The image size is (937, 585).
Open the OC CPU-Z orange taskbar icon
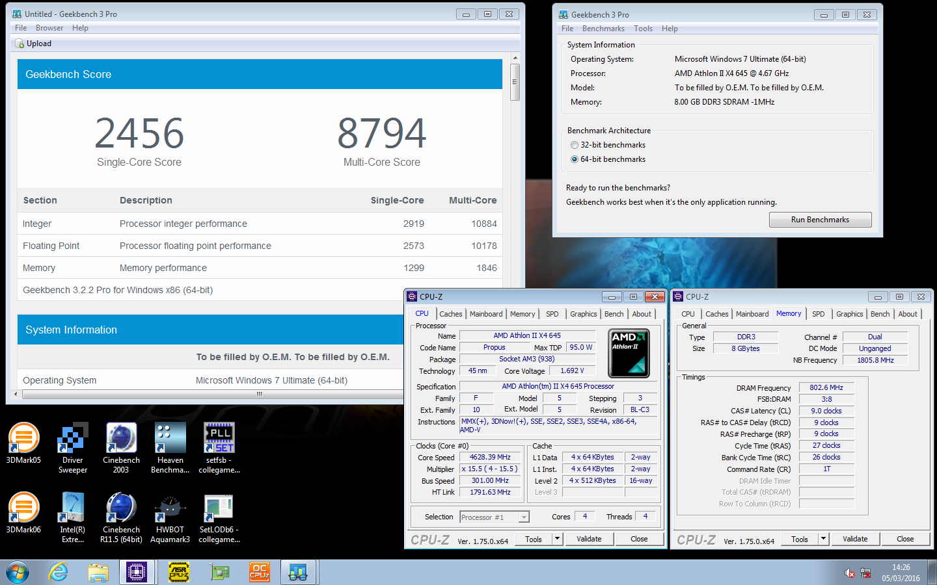260,572
